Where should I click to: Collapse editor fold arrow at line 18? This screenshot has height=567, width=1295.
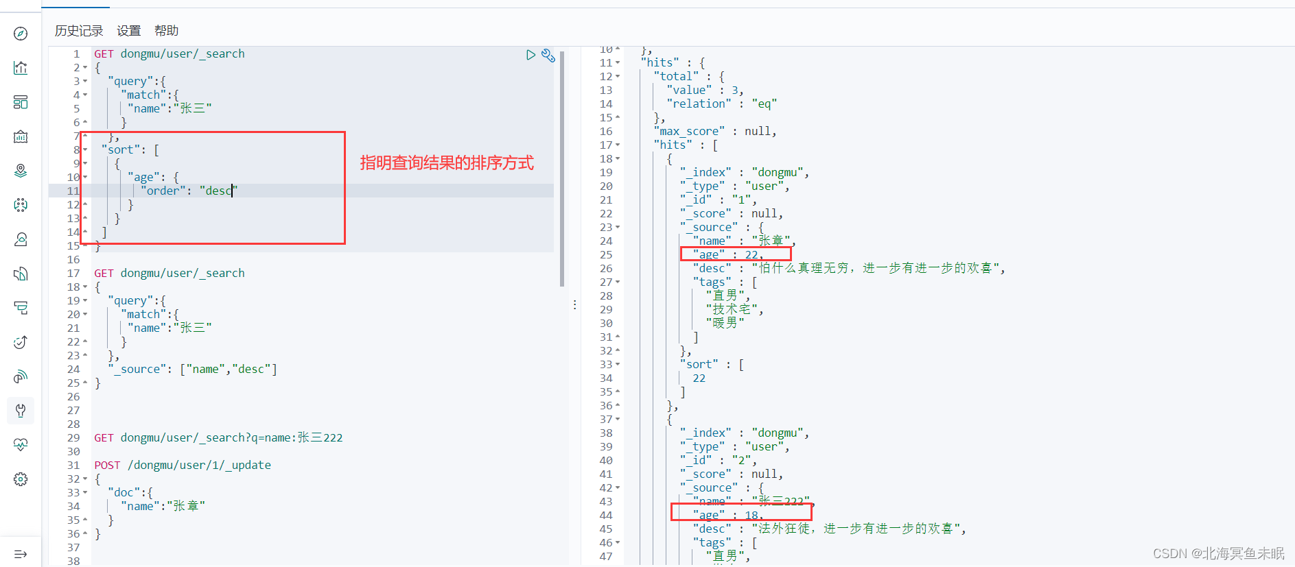tap(85, 287)
